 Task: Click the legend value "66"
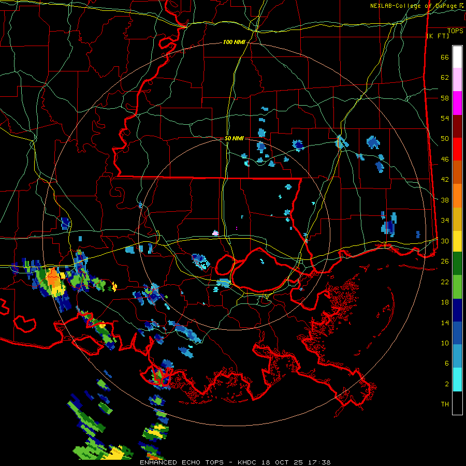pos(445,57)
